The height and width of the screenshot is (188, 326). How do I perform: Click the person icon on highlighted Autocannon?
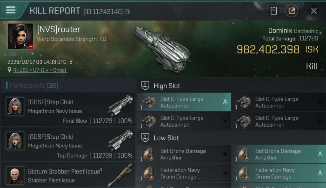click(x=225, y=102)
